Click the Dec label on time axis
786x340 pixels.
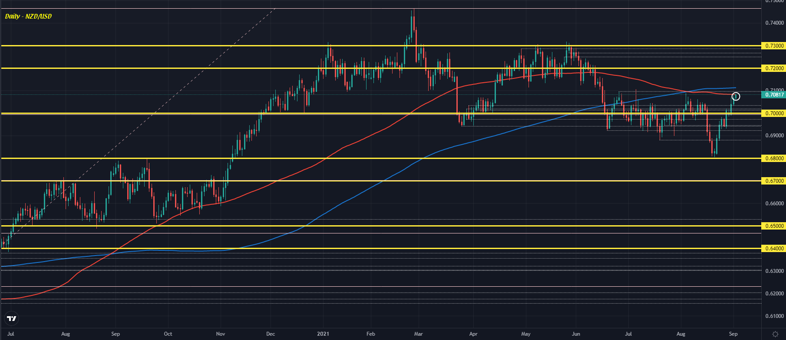click(x=271, y=334)
